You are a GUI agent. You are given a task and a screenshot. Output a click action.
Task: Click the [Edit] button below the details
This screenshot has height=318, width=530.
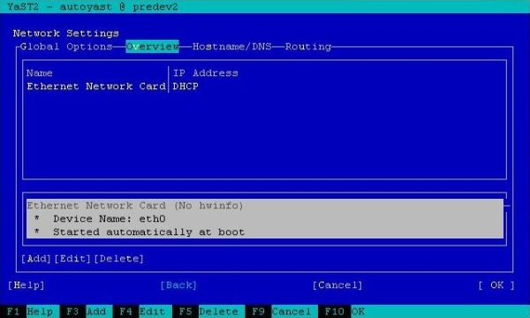[72, 259]
